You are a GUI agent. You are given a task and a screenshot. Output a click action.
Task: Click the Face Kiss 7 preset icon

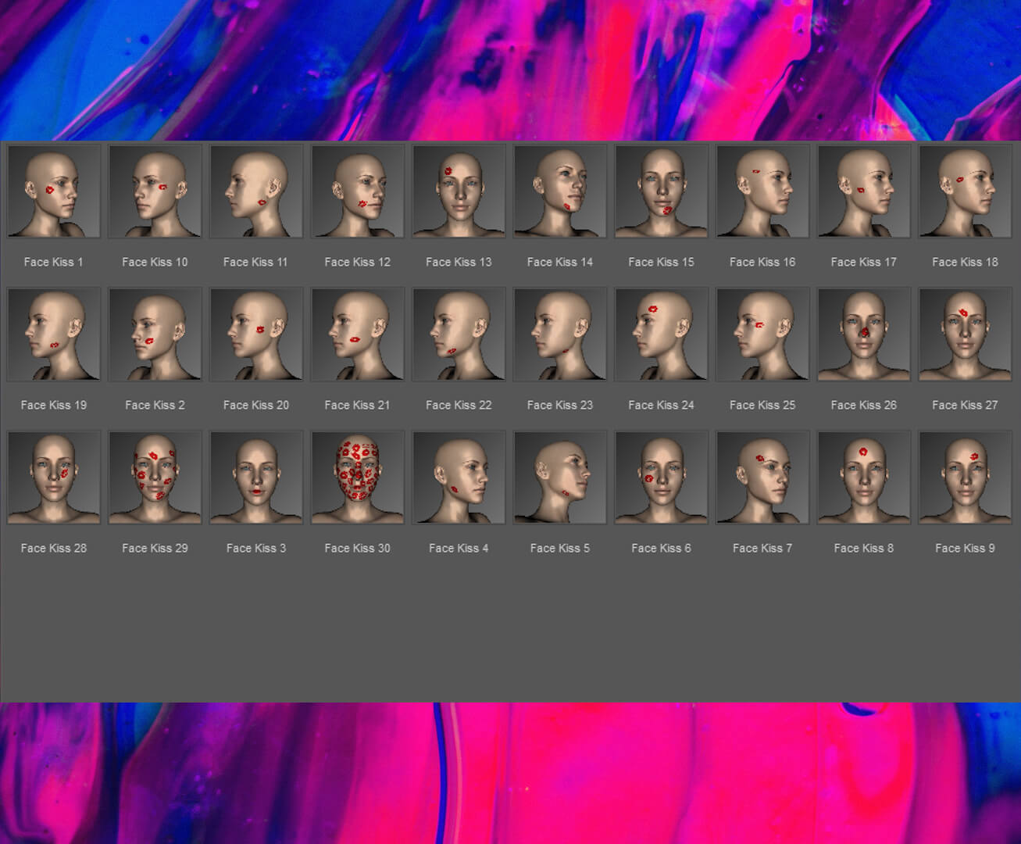(x=762, y=477)
